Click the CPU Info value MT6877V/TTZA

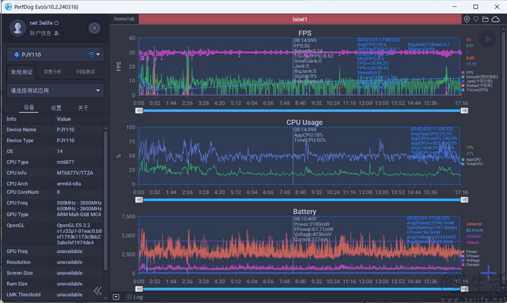coord(75,173)
